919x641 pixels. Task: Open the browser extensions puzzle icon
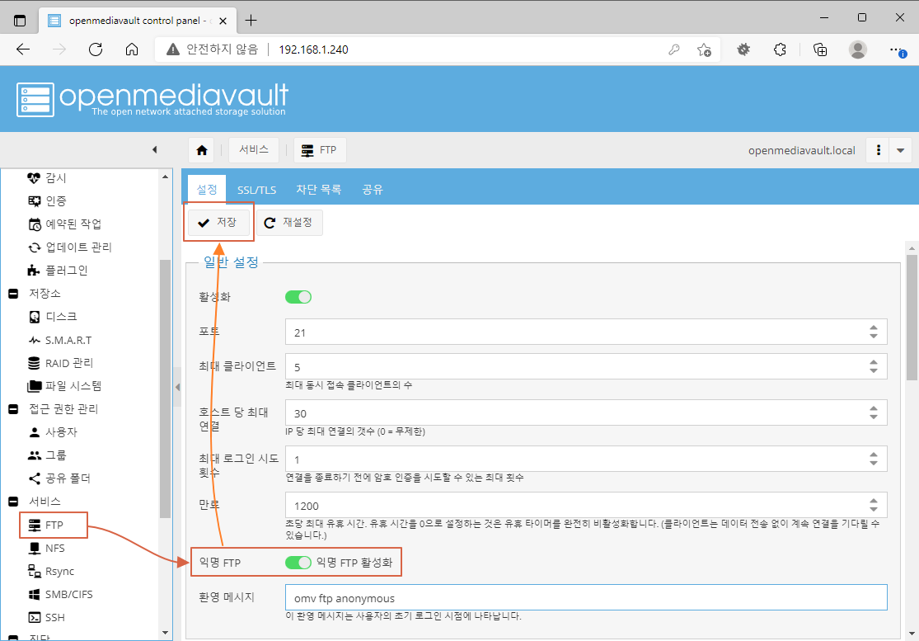coord(780,49)
